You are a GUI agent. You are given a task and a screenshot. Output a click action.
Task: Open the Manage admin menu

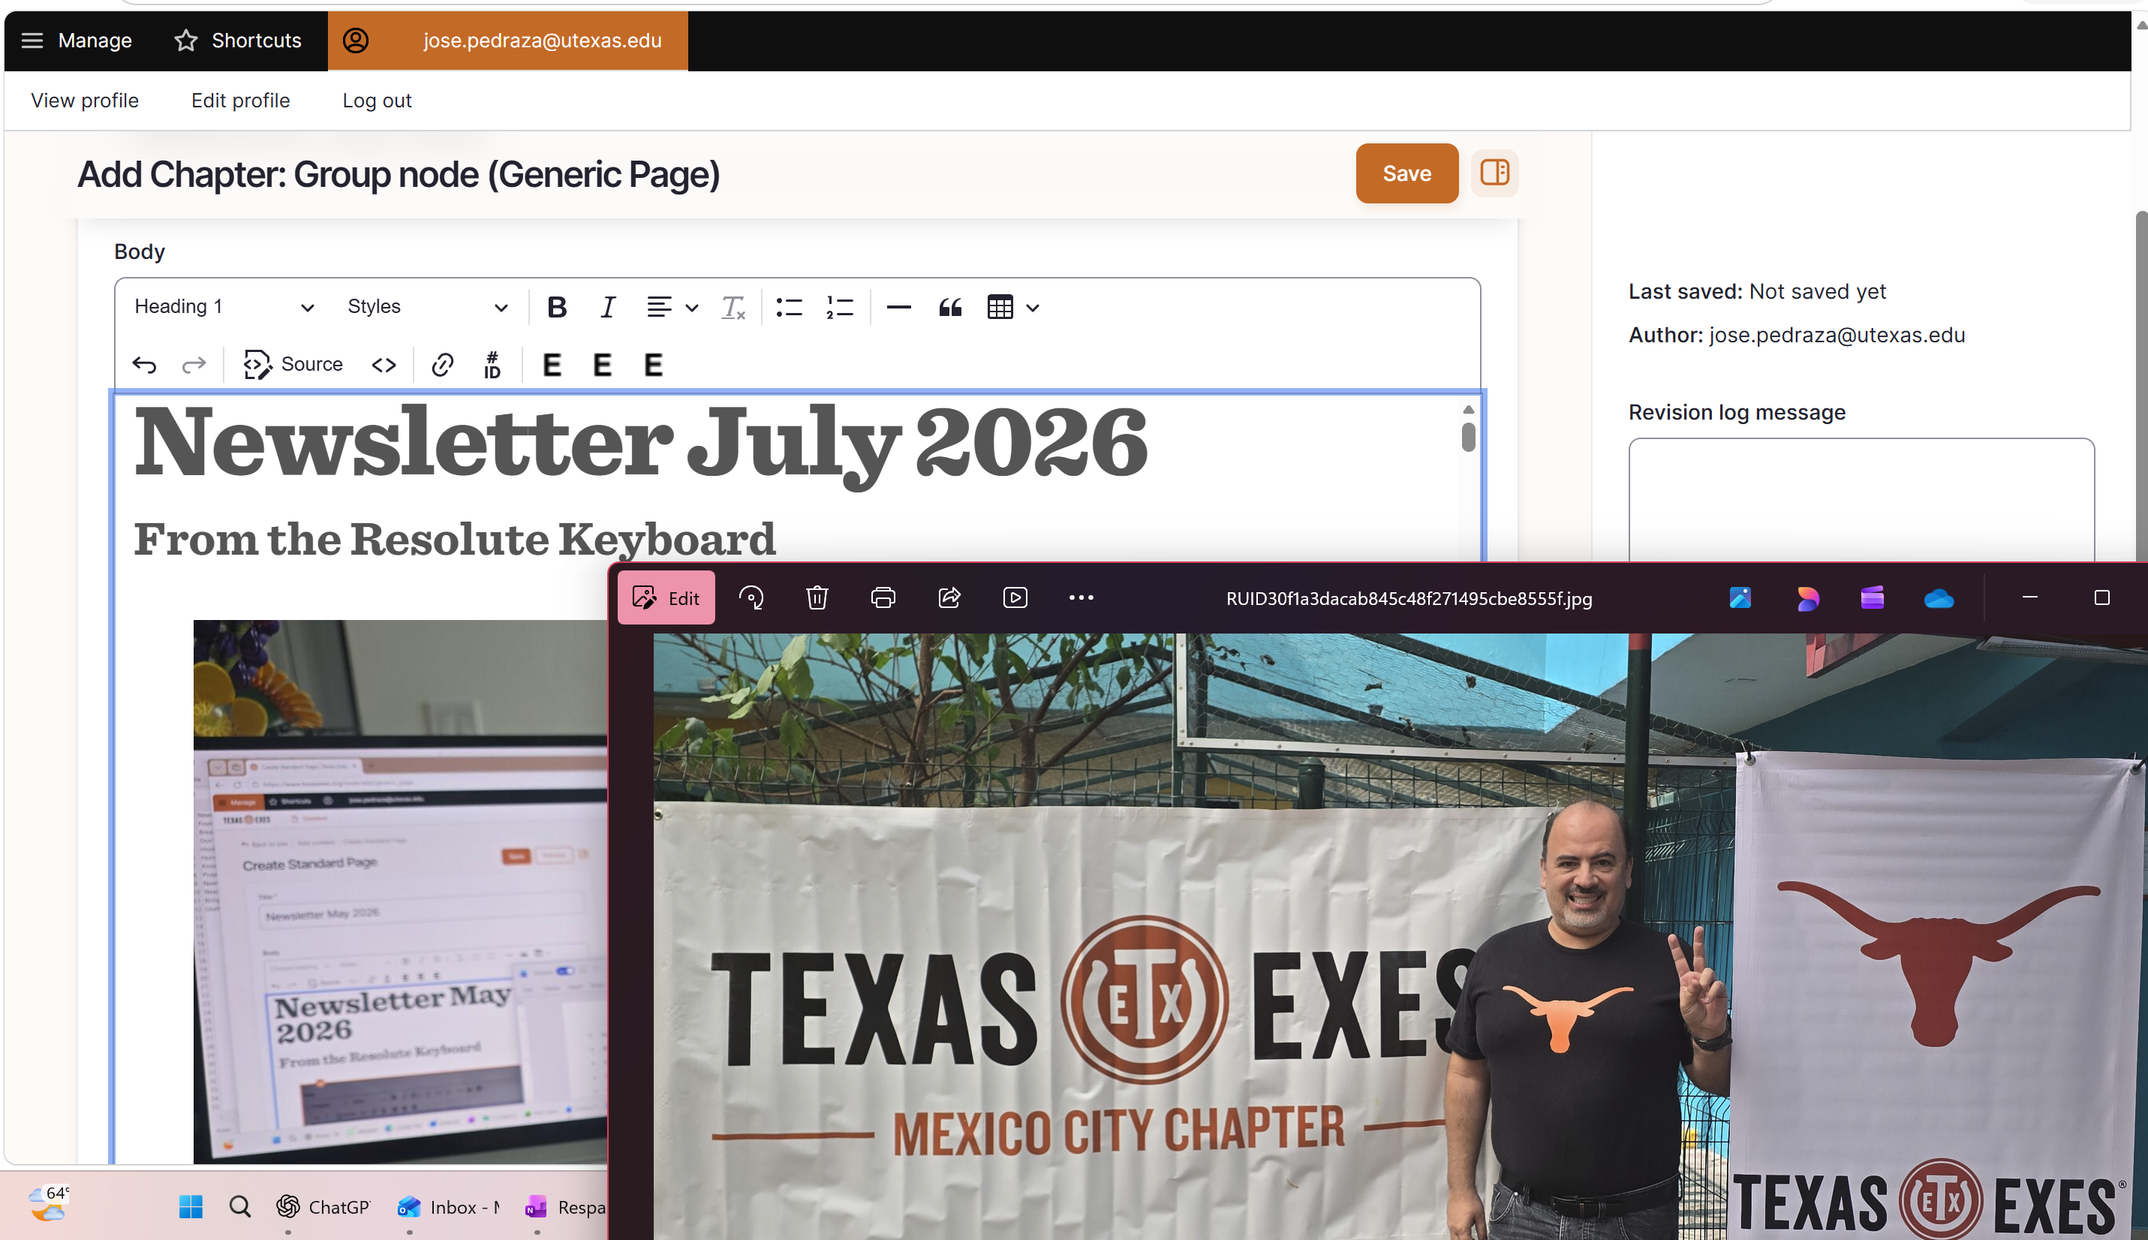[x=77, y=40]
